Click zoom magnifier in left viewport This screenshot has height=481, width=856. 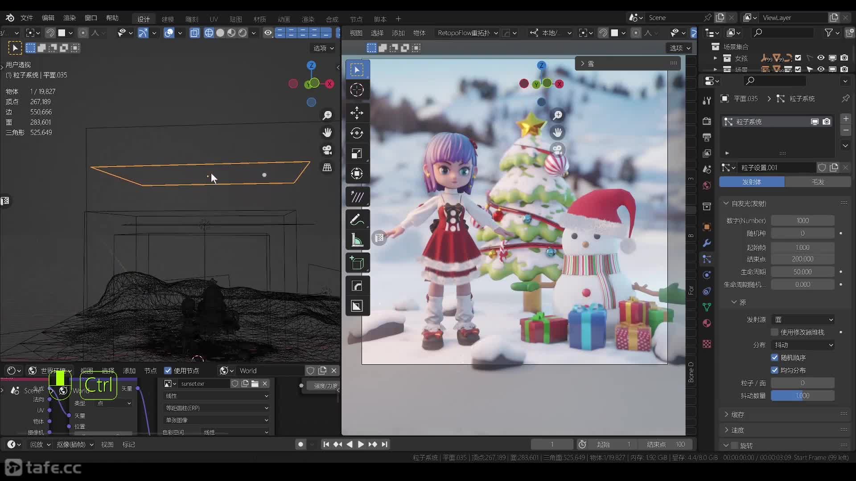click(327, 115)
